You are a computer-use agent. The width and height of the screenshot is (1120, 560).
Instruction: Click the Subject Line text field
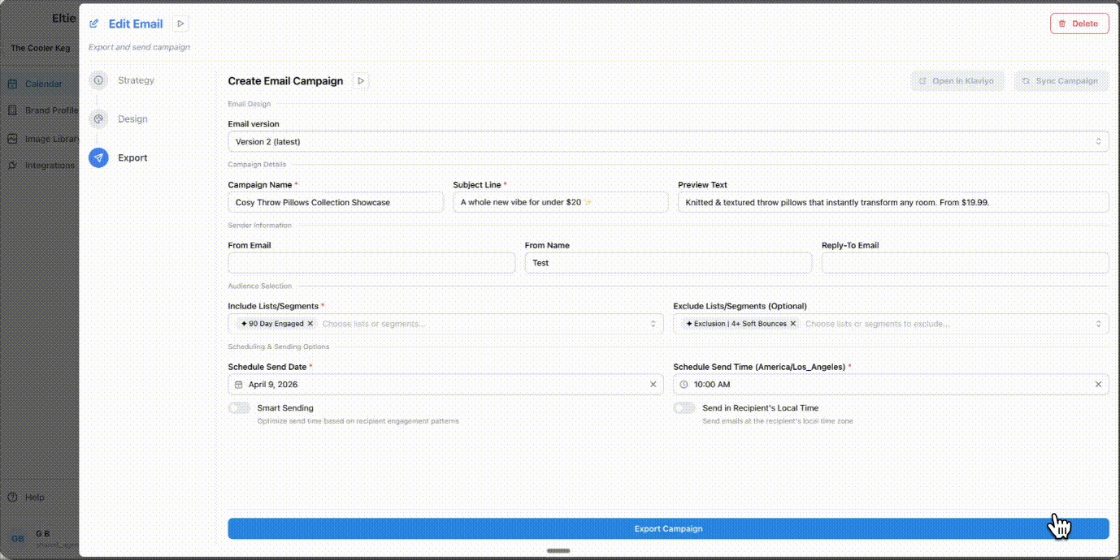560,202
